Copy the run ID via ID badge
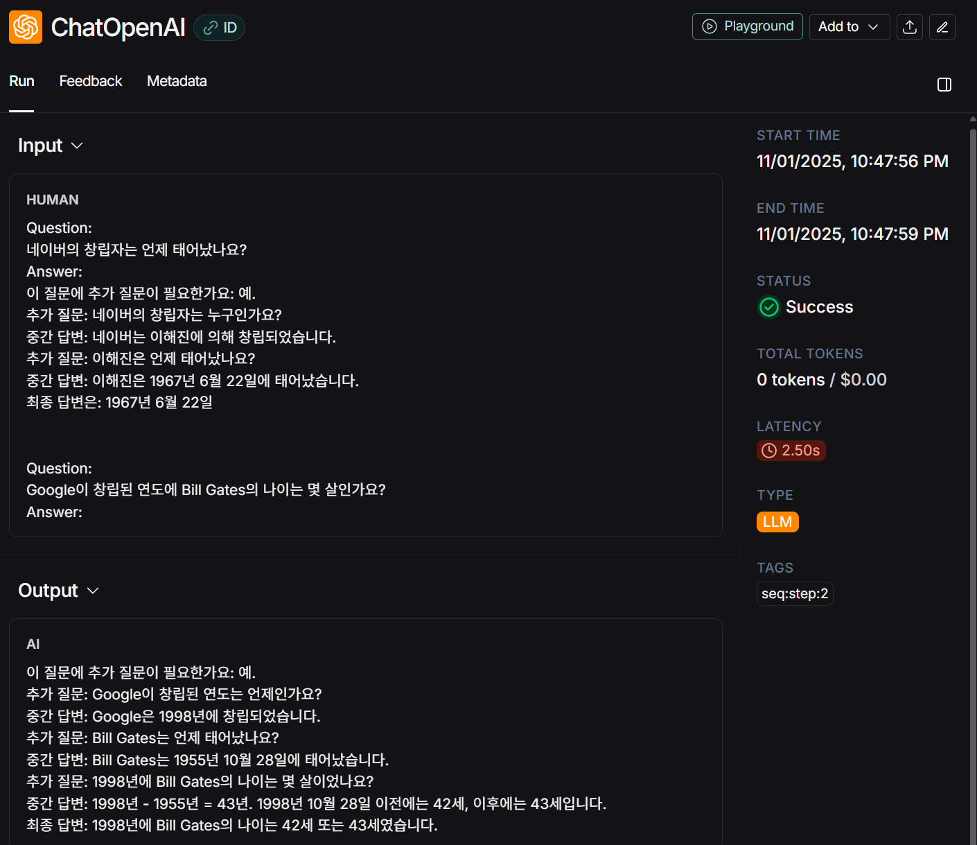The width and height of the screenshot is (977, 845). pyautogui.click(x=220, y=28)
